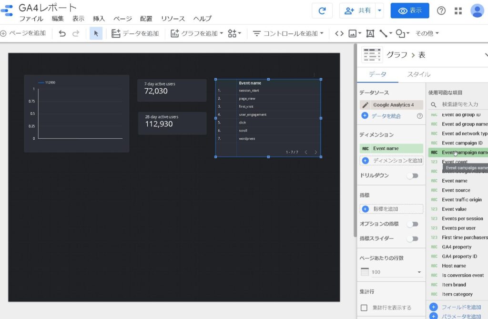Click the user account avatar
Screen dimensions: 488x319
[477, 10]
